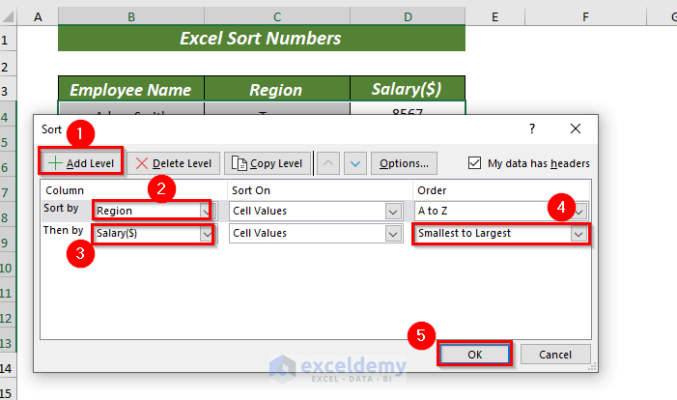Open the Sort by Region column dropdown
The image size is (677, 400).
pyautogui.click(x=207, y=211)
